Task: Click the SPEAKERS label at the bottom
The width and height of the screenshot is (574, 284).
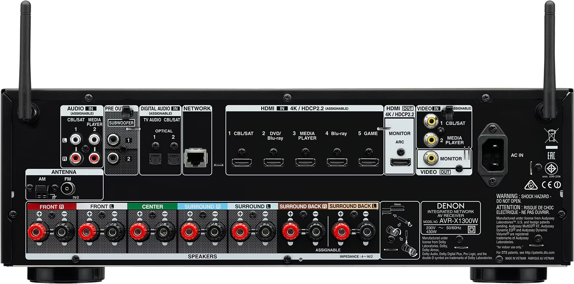Action: 203,256
